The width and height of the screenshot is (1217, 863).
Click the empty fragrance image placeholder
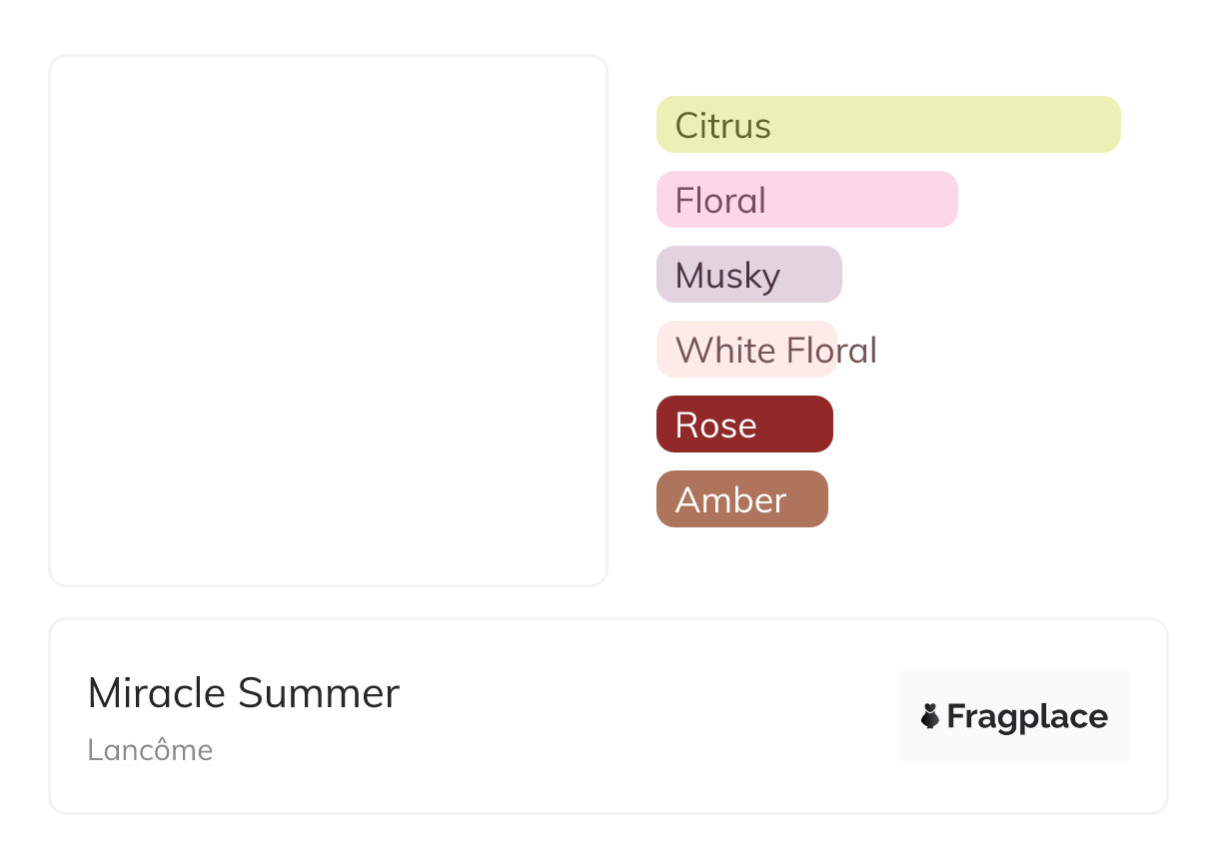tap(328, 320)
